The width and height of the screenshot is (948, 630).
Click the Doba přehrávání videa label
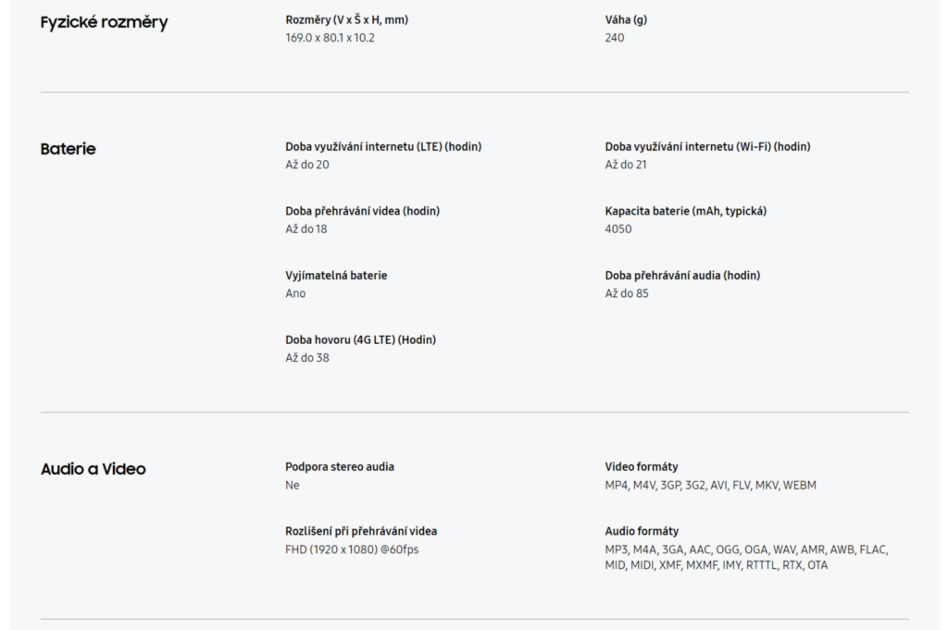[x=362, y=212]
